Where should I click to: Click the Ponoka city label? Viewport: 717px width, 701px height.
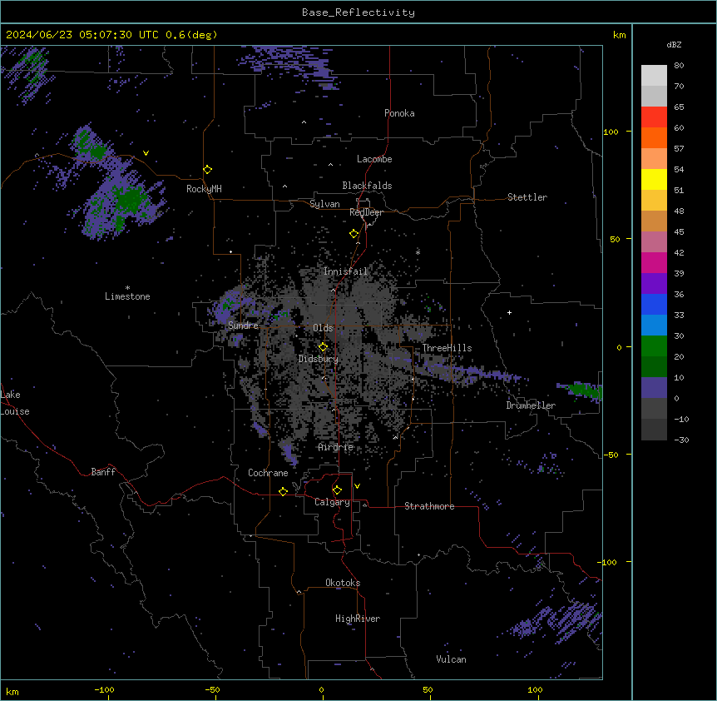click(399, 113)
